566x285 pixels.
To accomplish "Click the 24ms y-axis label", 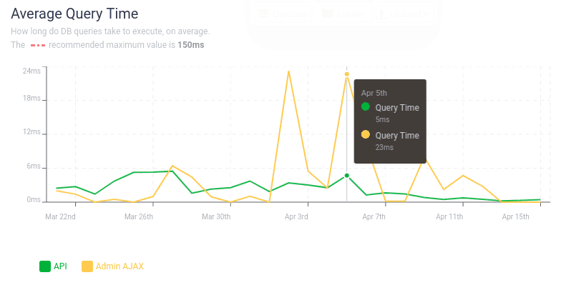I will point(31,71).
